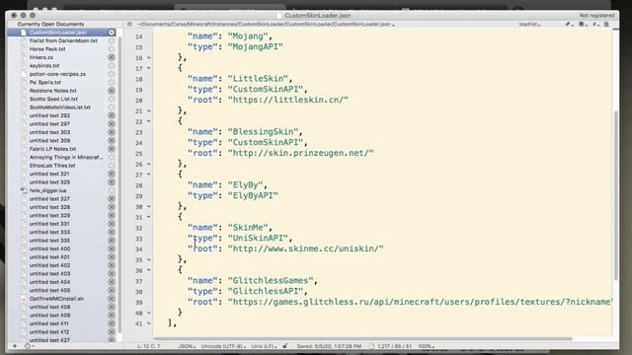Close untitled text 309
This screenshot has height=355, width=632.
pos(112,140)
